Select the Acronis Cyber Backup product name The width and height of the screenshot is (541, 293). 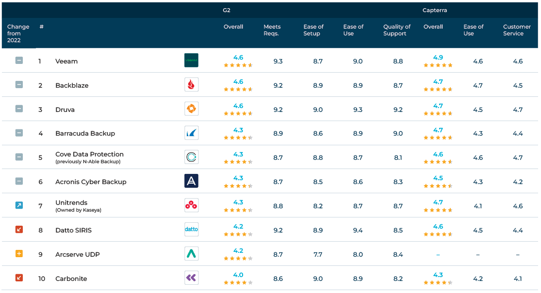[x=91, y=182]
